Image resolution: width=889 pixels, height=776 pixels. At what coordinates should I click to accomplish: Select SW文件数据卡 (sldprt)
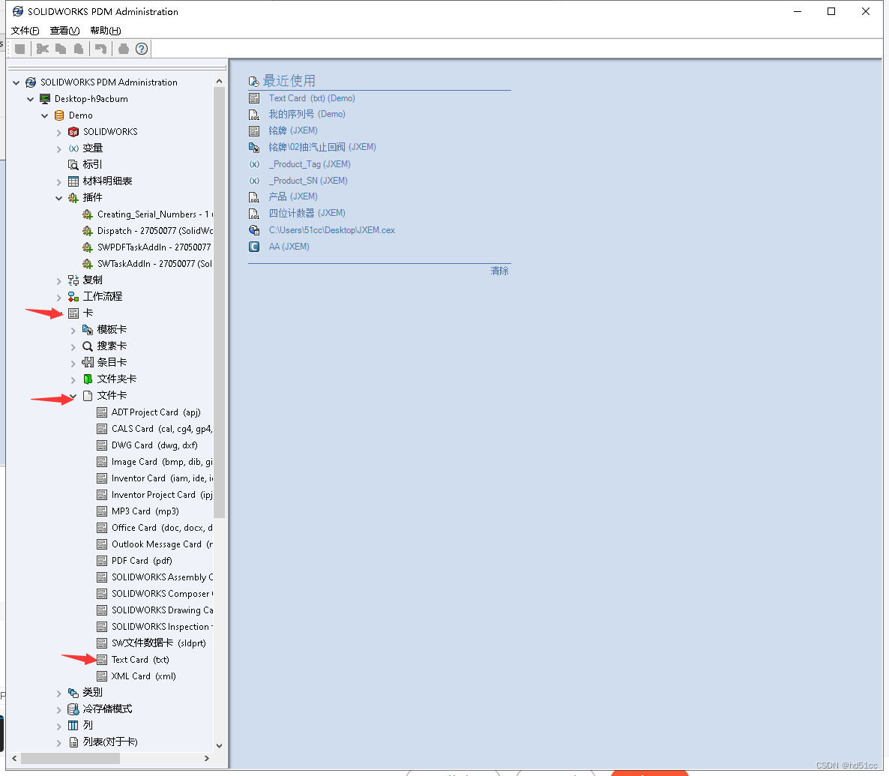pos(159,643)
